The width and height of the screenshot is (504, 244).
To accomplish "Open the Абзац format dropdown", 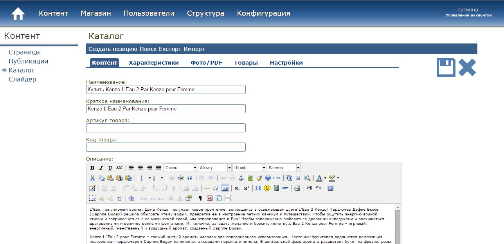I will tap(215, 168).
